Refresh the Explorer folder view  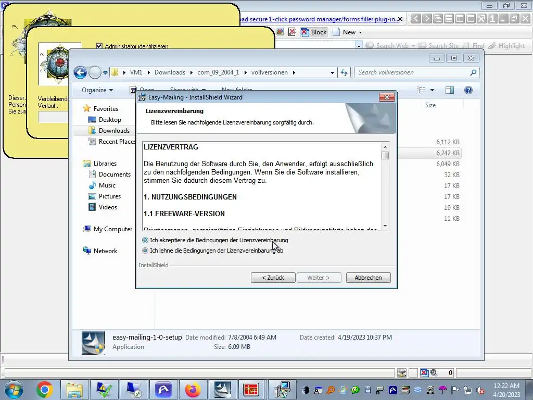coord(344,72)
